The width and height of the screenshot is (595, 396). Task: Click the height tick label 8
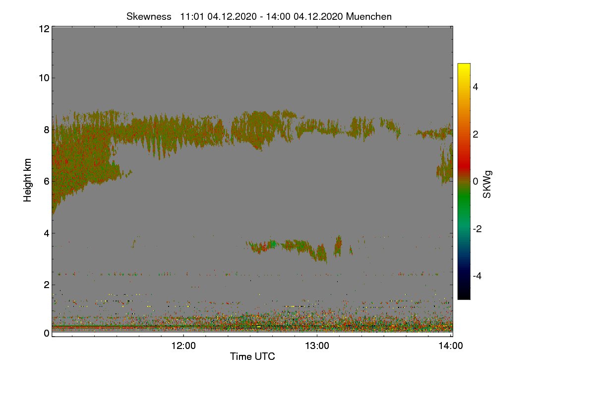(x=47, y=130)
